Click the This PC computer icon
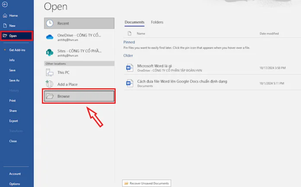Screen dimensions: 301x187 pyautogui.click(x=49, y=73)
